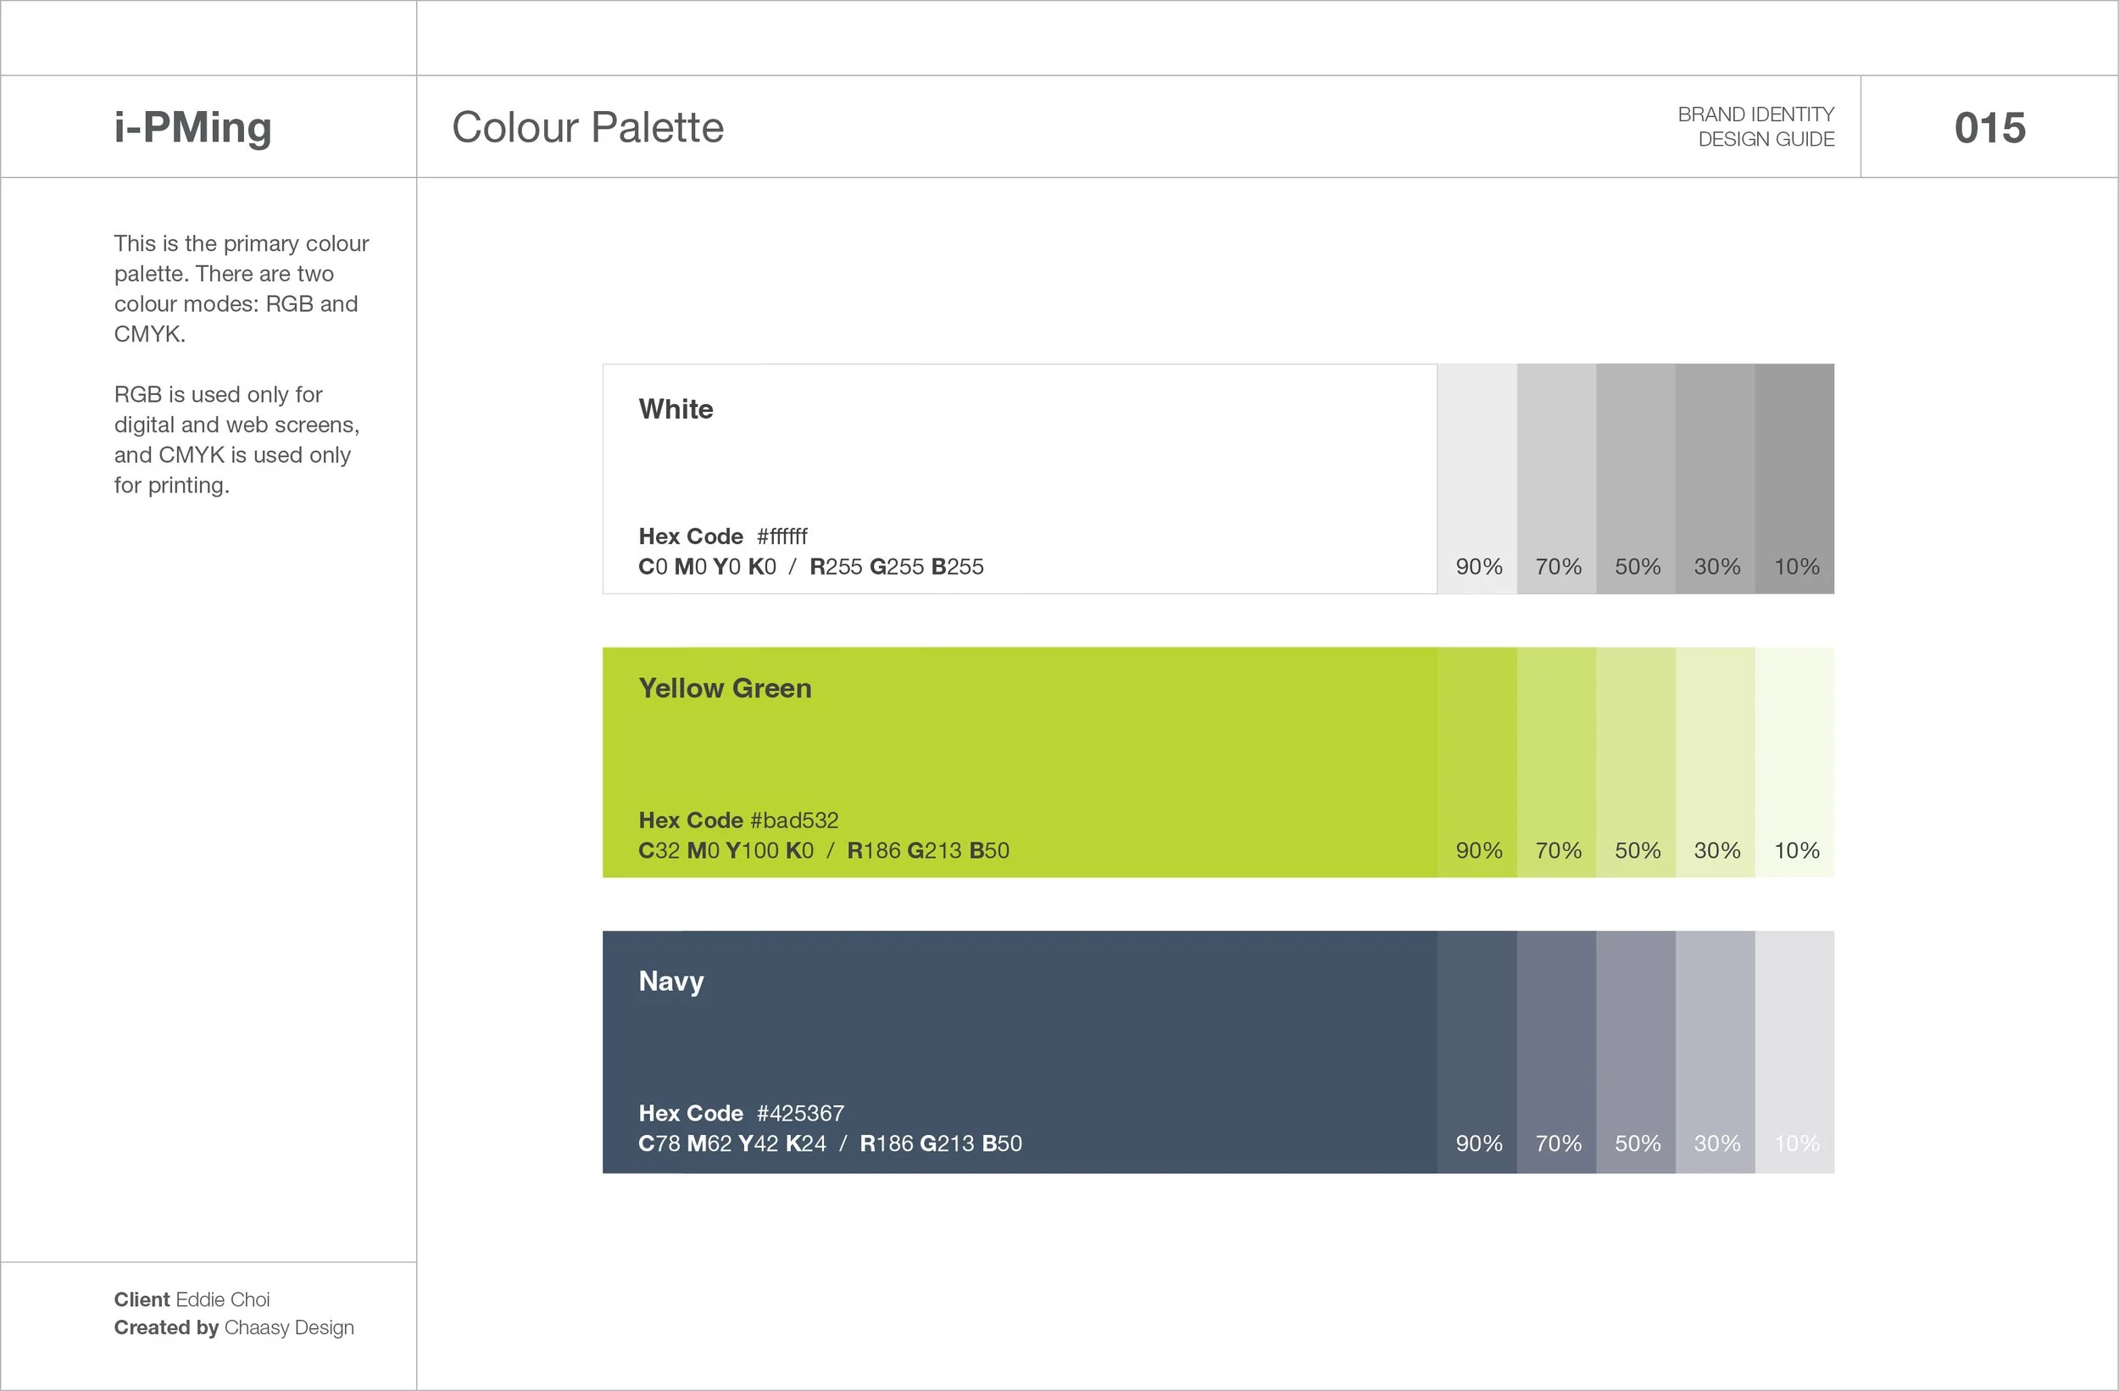Click the hex code #425367 text
The height and width of the screenshot is (1391, 2119).
(x=800, y=1113)
